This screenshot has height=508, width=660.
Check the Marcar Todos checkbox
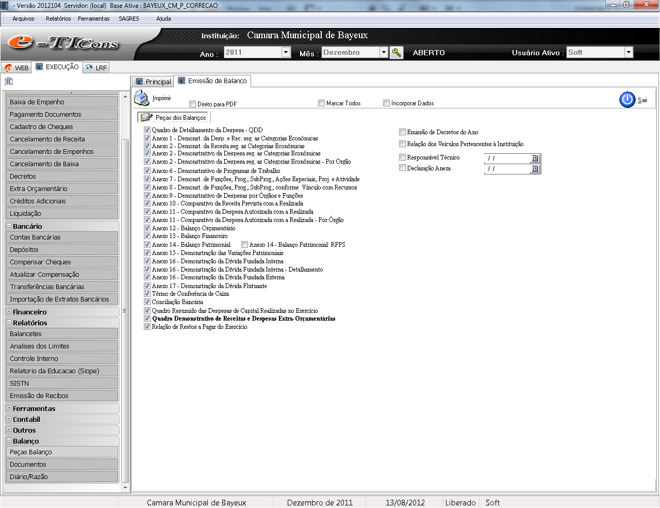[321, 103]
